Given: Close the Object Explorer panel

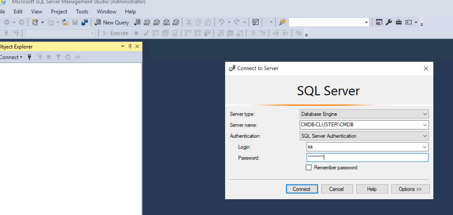Looking at the screenshot, I should [137, 46].
